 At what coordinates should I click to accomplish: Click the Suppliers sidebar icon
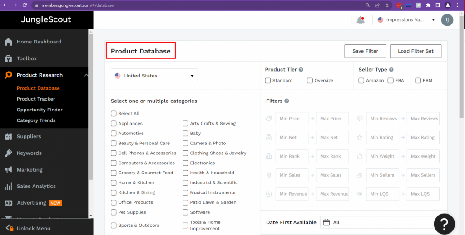8,136
